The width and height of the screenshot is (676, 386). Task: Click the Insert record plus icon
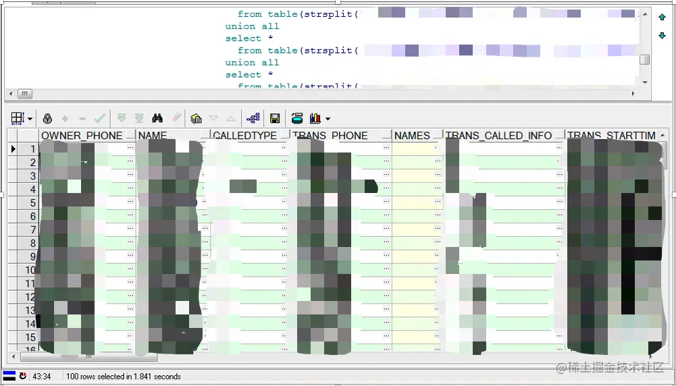65,119
